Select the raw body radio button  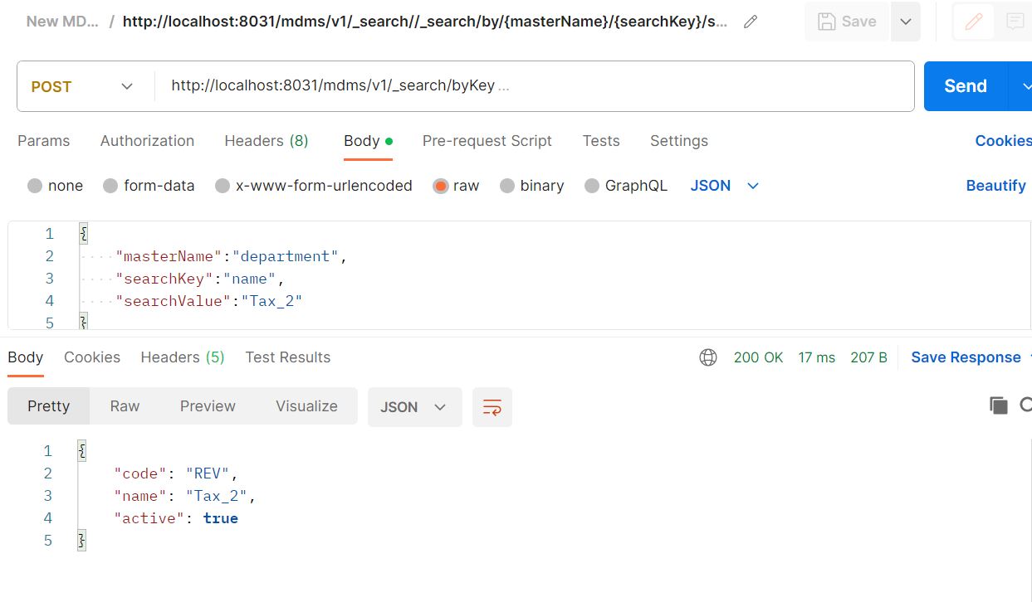pyautogui.click(x=439, y=186)
